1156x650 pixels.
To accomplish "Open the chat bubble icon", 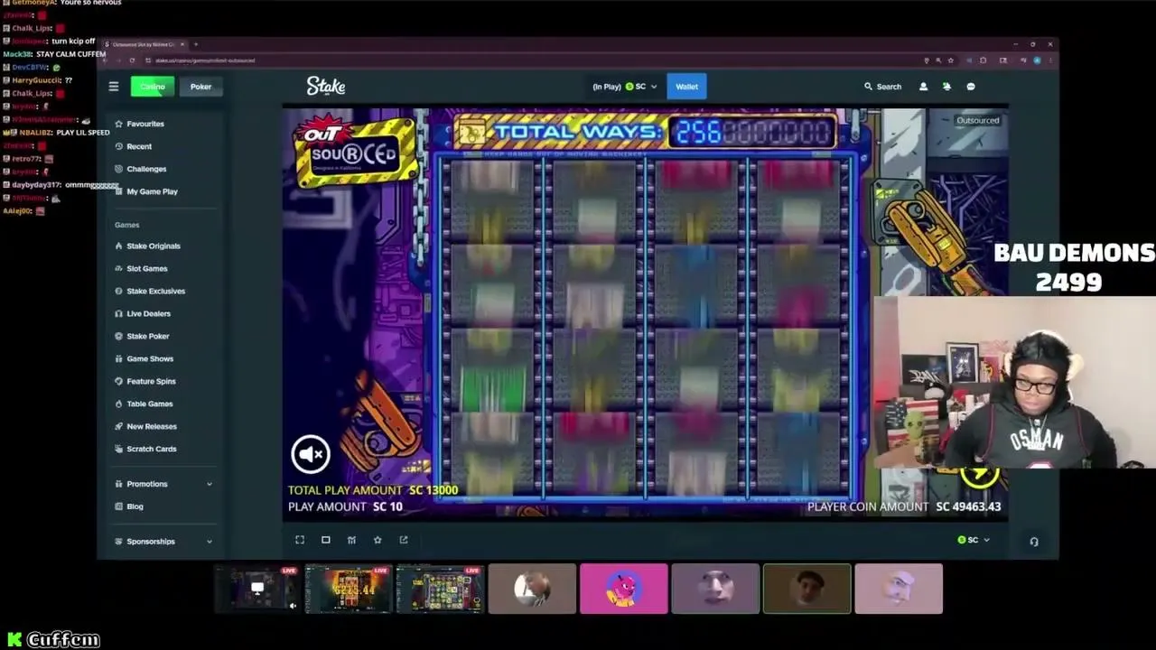I will 971,87.
